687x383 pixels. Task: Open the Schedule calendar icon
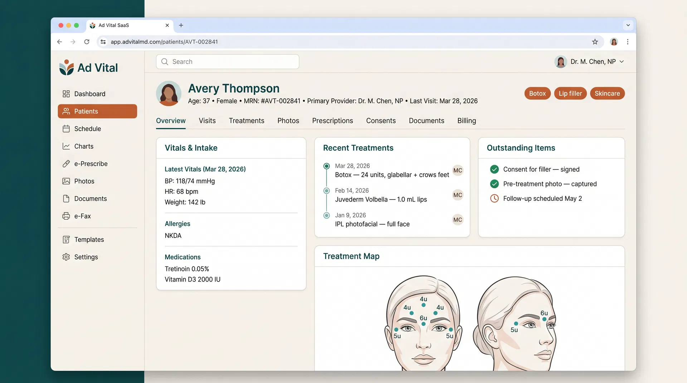pyautogui.click(x=67, y=129)
